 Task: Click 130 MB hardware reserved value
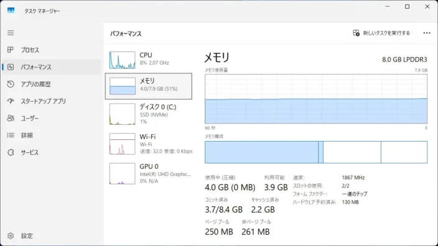350,202
